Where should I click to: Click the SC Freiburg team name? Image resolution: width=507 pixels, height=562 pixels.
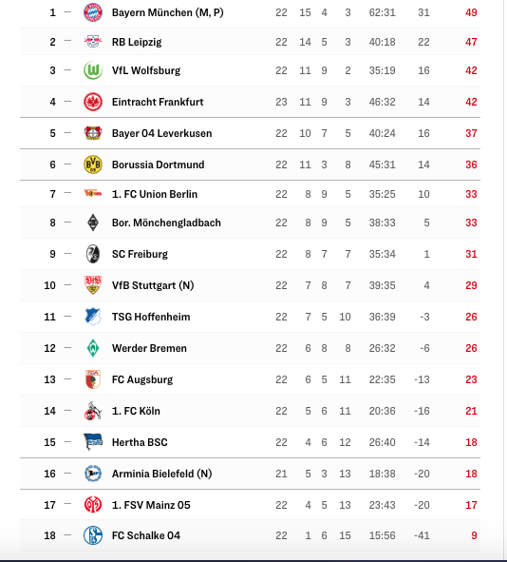tap(140, 254)
